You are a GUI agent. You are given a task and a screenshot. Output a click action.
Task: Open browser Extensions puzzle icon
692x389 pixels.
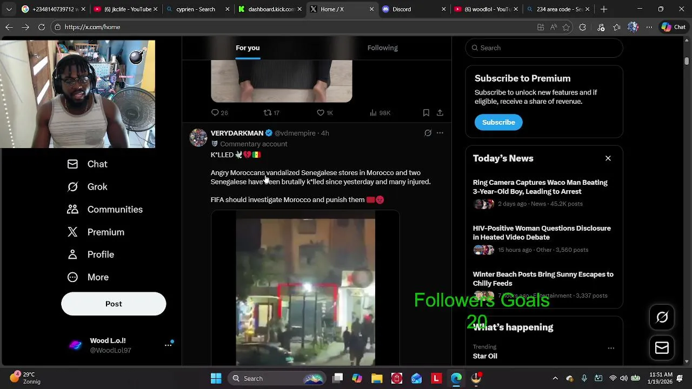click(582, 27)
